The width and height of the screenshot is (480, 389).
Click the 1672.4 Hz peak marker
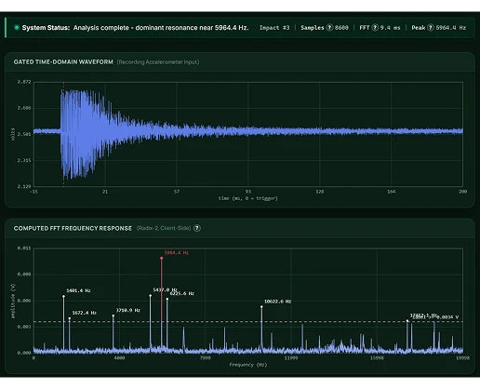(x=70, y=318)
